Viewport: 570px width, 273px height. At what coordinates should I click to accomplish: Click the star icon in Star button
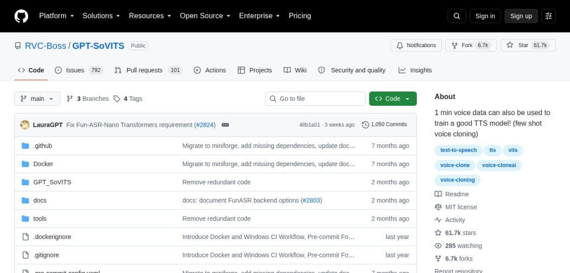click(510, 45)
